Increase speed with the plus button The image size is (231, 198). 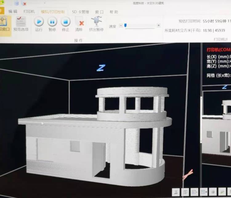(158, 26)
